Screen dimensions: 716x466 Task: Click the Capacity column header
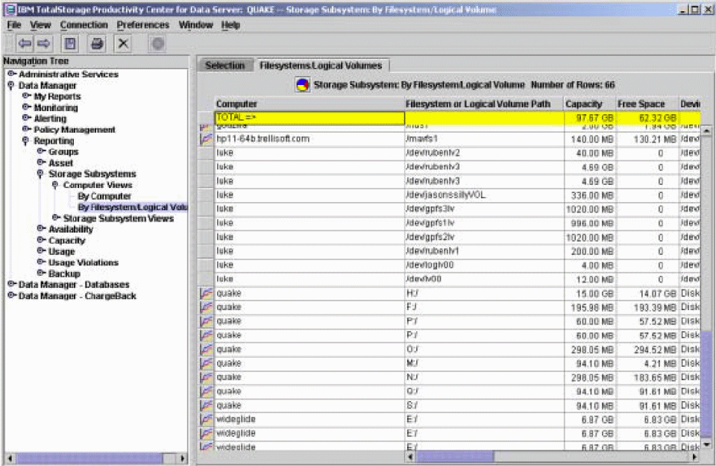585,104
